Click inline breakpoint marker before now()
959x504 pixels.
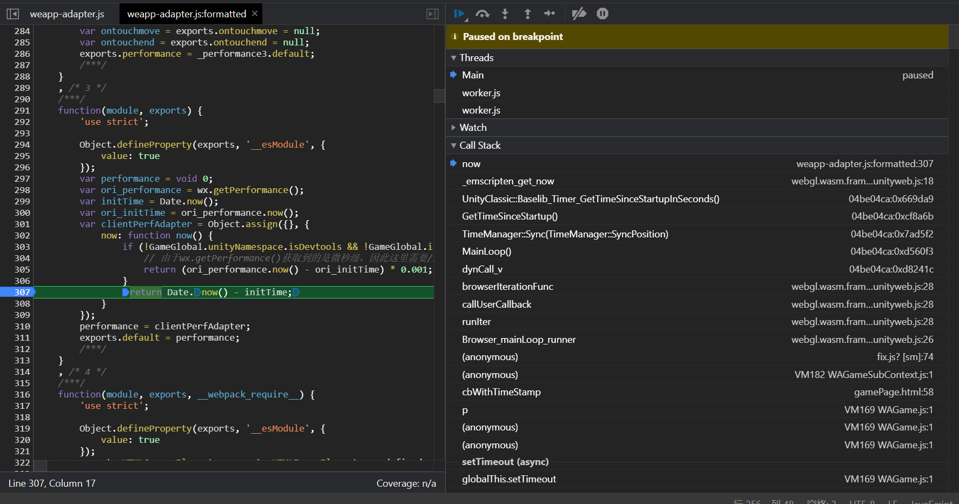click(197, 292)
